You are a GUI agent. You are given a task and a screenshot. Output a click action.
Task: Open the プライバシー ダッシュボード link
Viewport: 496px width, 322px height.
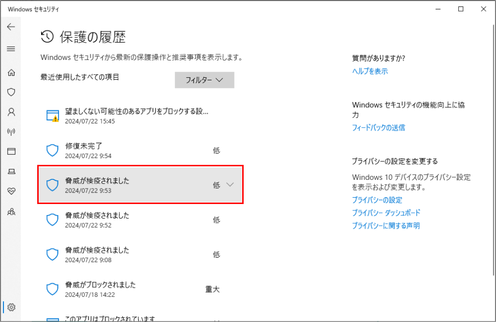[x=386, y=213]
